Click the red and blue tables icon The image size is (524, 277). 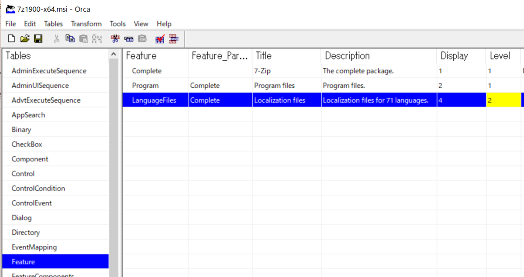coord(174,39)
